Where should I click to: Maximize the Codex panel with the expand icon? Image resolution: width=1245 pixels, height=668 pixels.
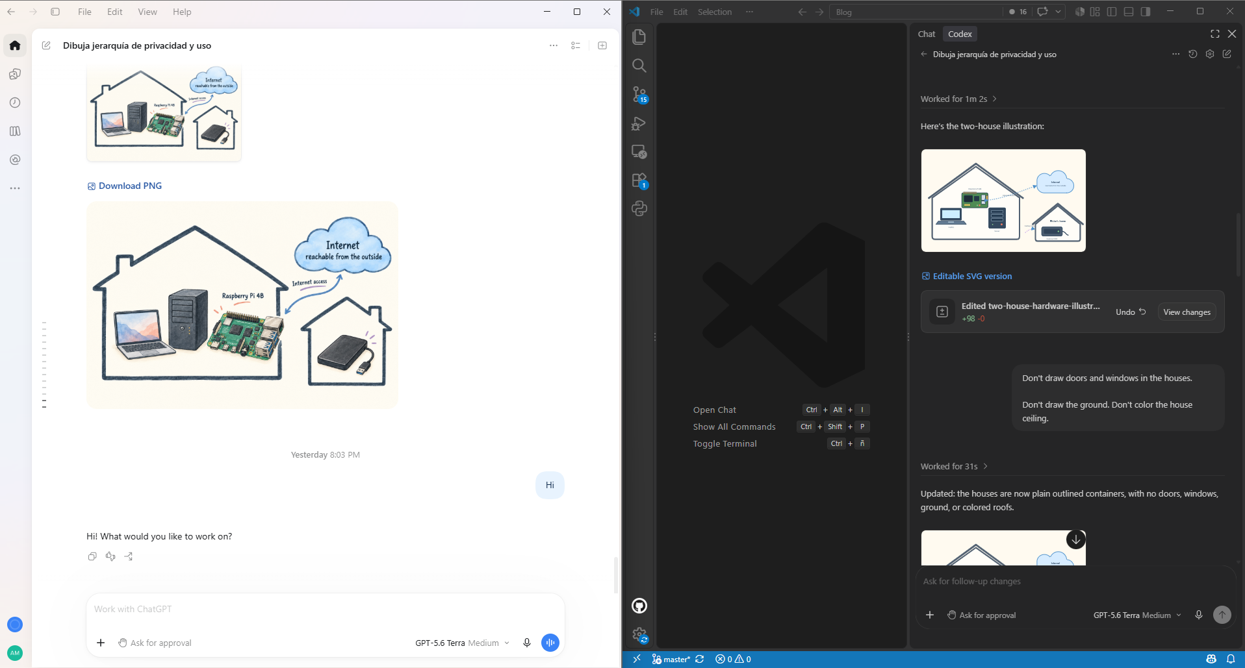[1215, 34]
